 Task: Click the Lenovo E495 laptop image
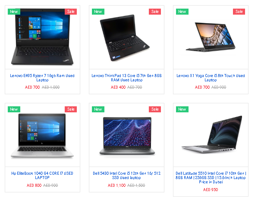(42, 37)
